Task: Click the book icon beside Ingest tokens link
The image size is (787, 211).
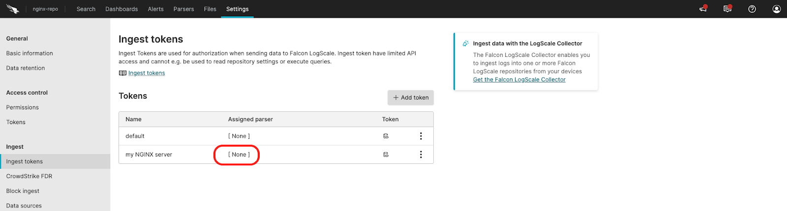Action: 122,73
